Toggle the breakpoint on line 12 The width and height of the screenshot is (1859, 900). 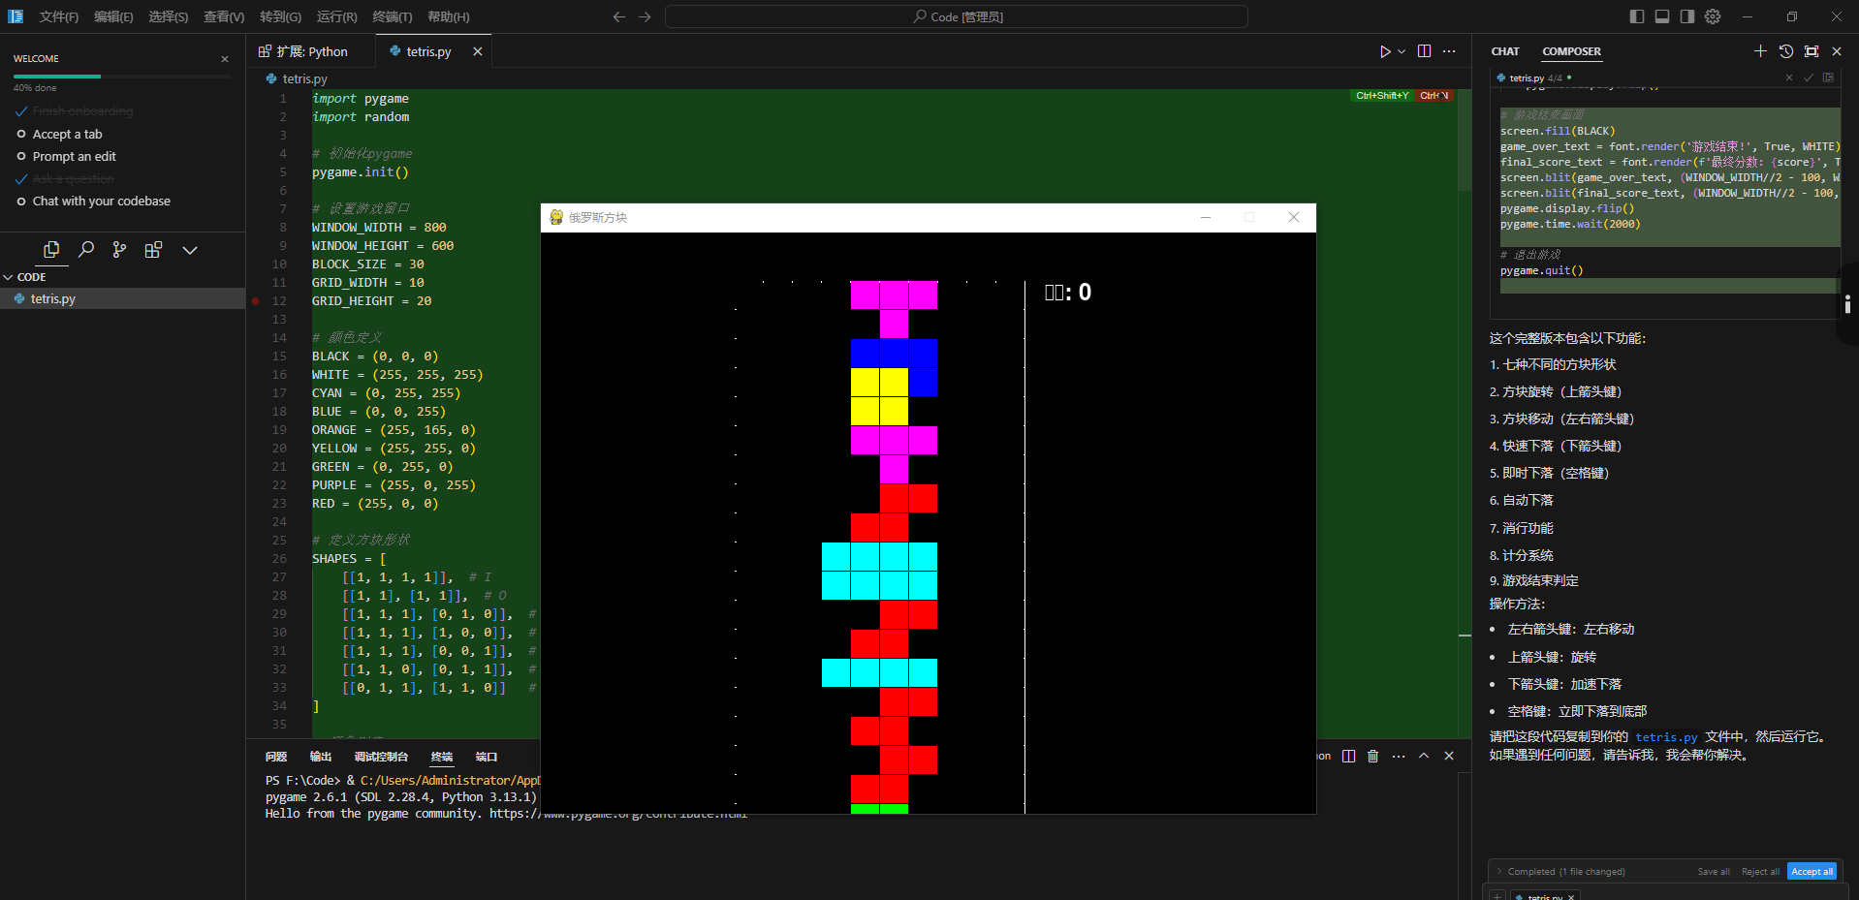256,301
